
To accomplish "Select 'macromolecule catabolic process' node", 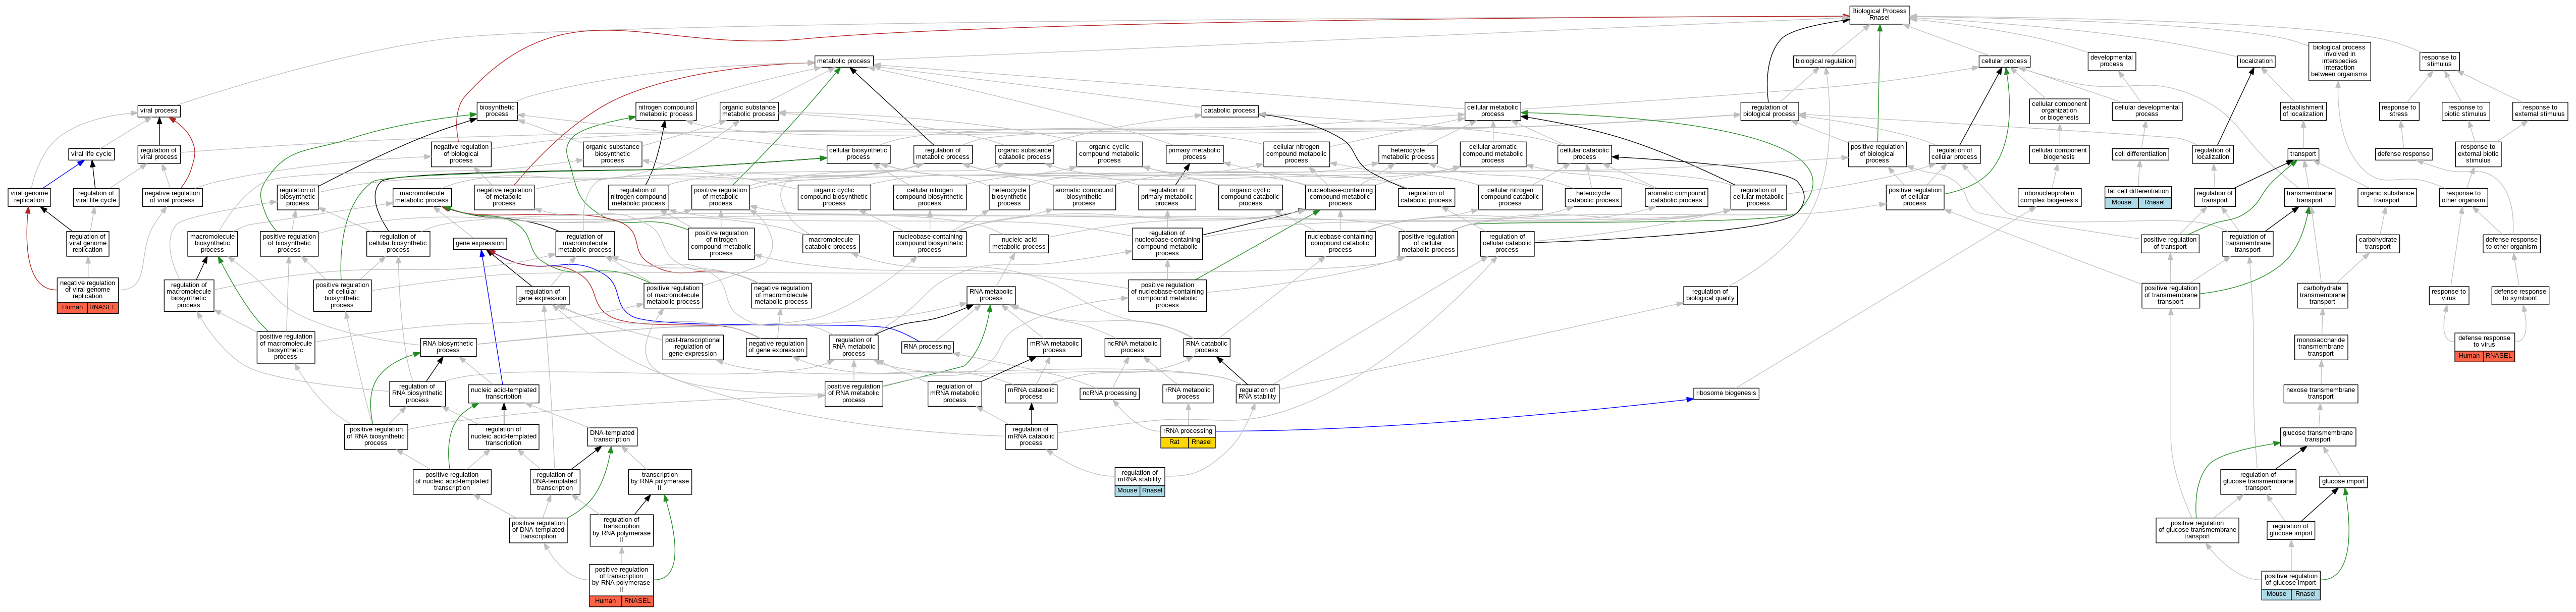I will [x=831, y=243].
